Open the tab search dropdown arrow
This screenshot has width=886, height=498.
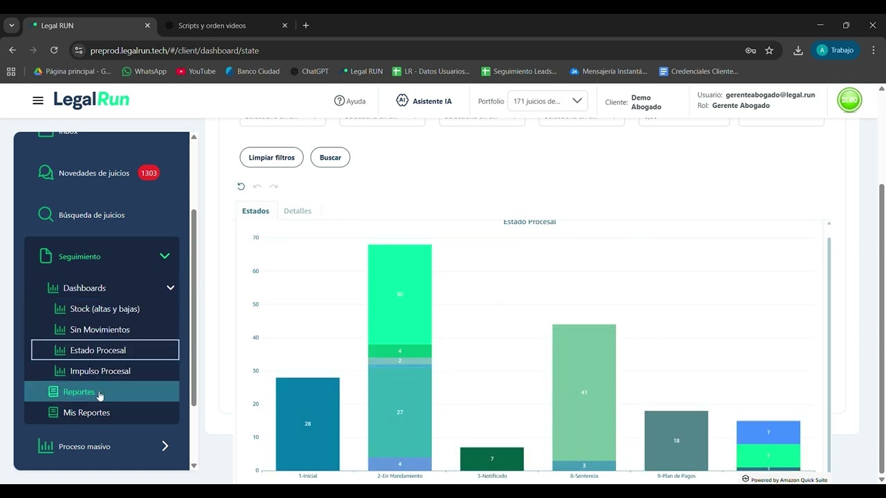pos(11,26)
